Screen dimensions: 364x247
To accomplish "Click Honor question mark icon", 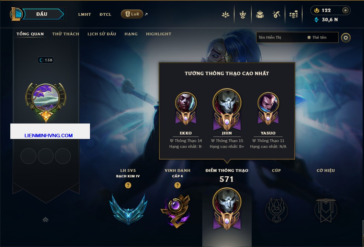I will click(177, 185).
